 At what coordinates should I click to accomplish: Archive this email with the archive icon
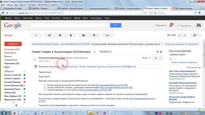(50, 35)
